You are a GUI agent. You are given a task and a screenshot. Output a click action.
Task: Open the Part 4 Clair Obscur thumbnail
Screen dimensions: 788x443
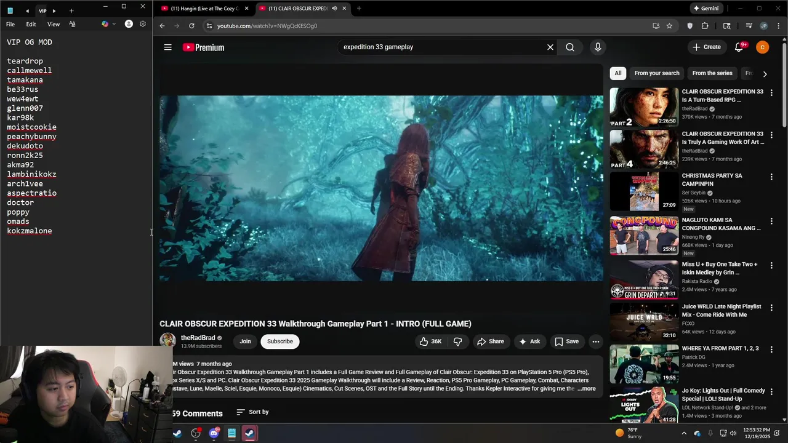[x=644, y=150]
